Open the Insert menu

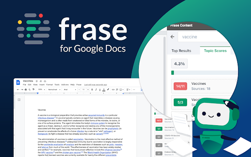42,85
